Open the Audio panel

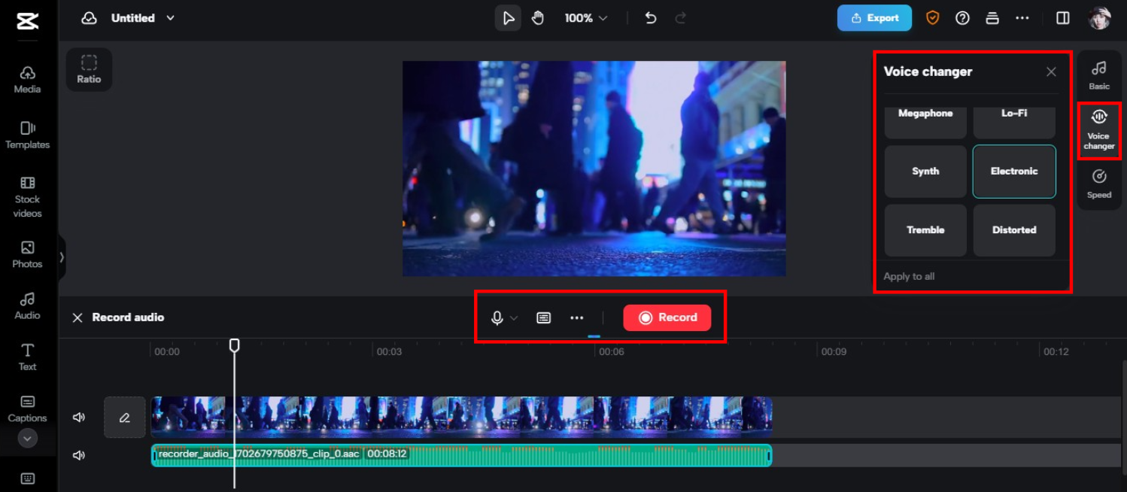[x=27, y=305]
